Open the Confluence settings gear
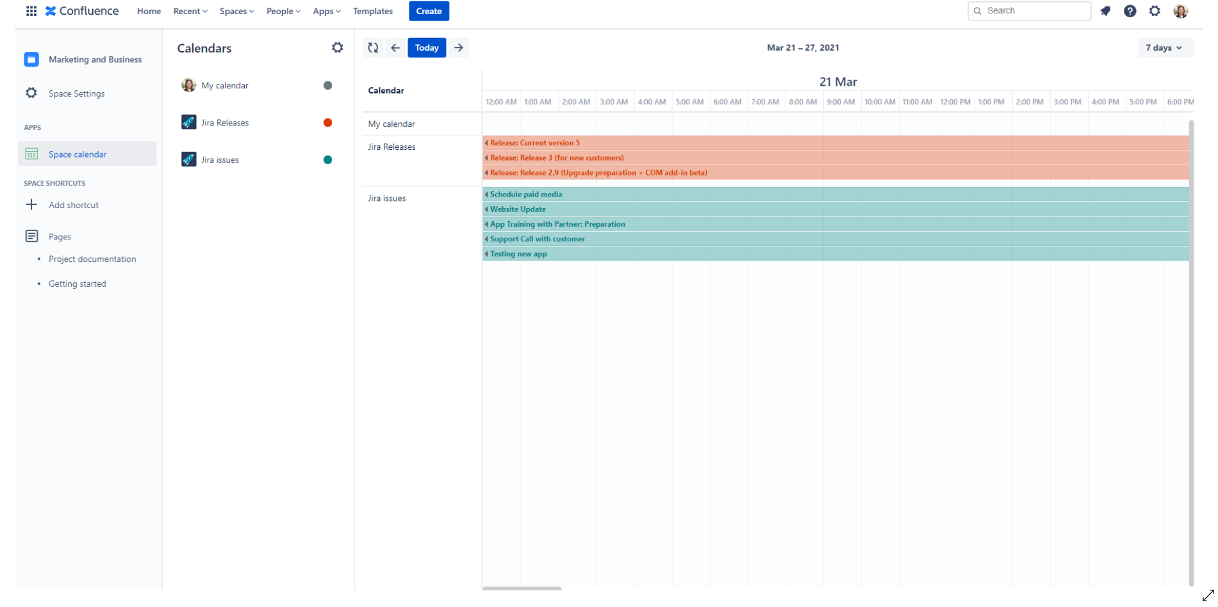The width and height of the screenshot is (1218, 607). [x=1155, y=11]
